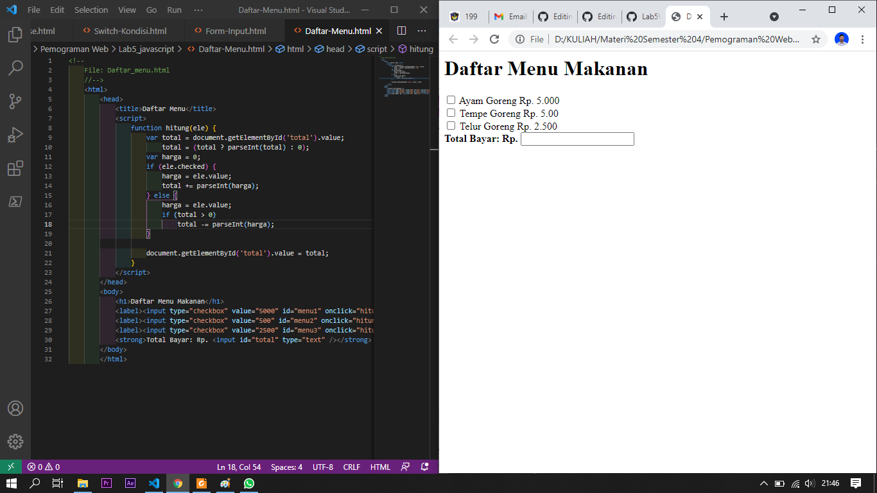This screenshot has width=877, height=493.
Task: Check the Telur Goreng checkbox
Action: pyautogui.click(x=451, y=125)
